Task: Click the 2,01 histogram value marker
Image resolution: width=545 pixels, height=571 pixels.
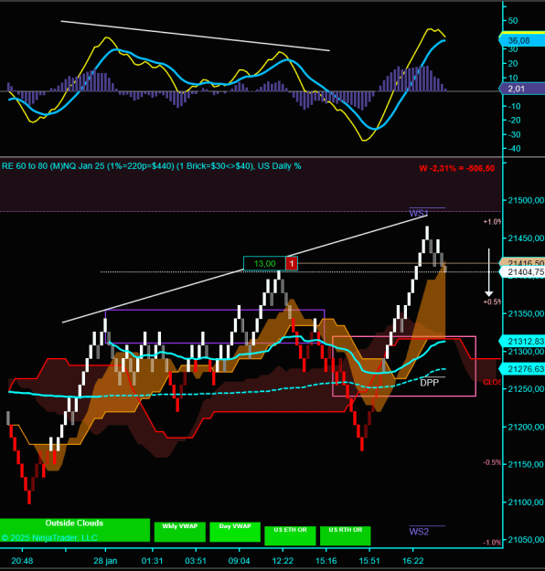Action: 521,89
